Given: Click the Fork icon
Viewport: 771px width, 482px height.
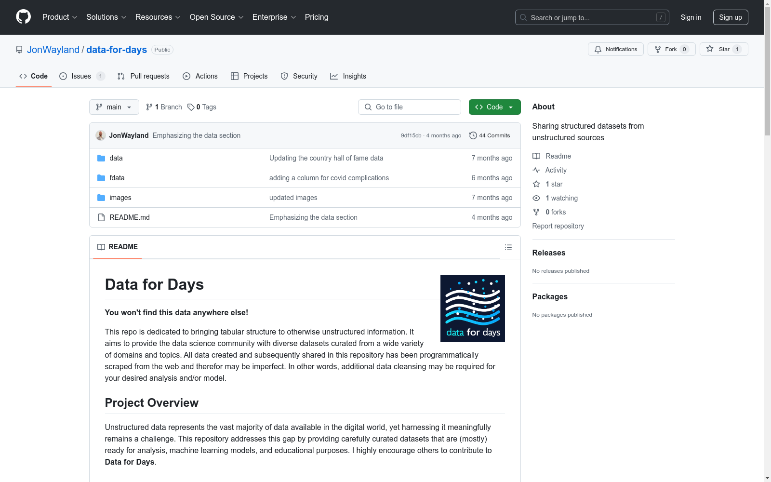Looking at the screenshot, I should 658,49.
